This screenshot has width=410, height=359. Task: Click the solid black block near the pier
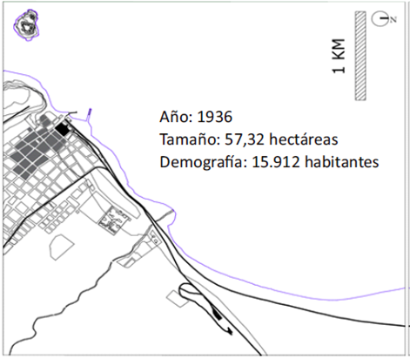[63, 129]
